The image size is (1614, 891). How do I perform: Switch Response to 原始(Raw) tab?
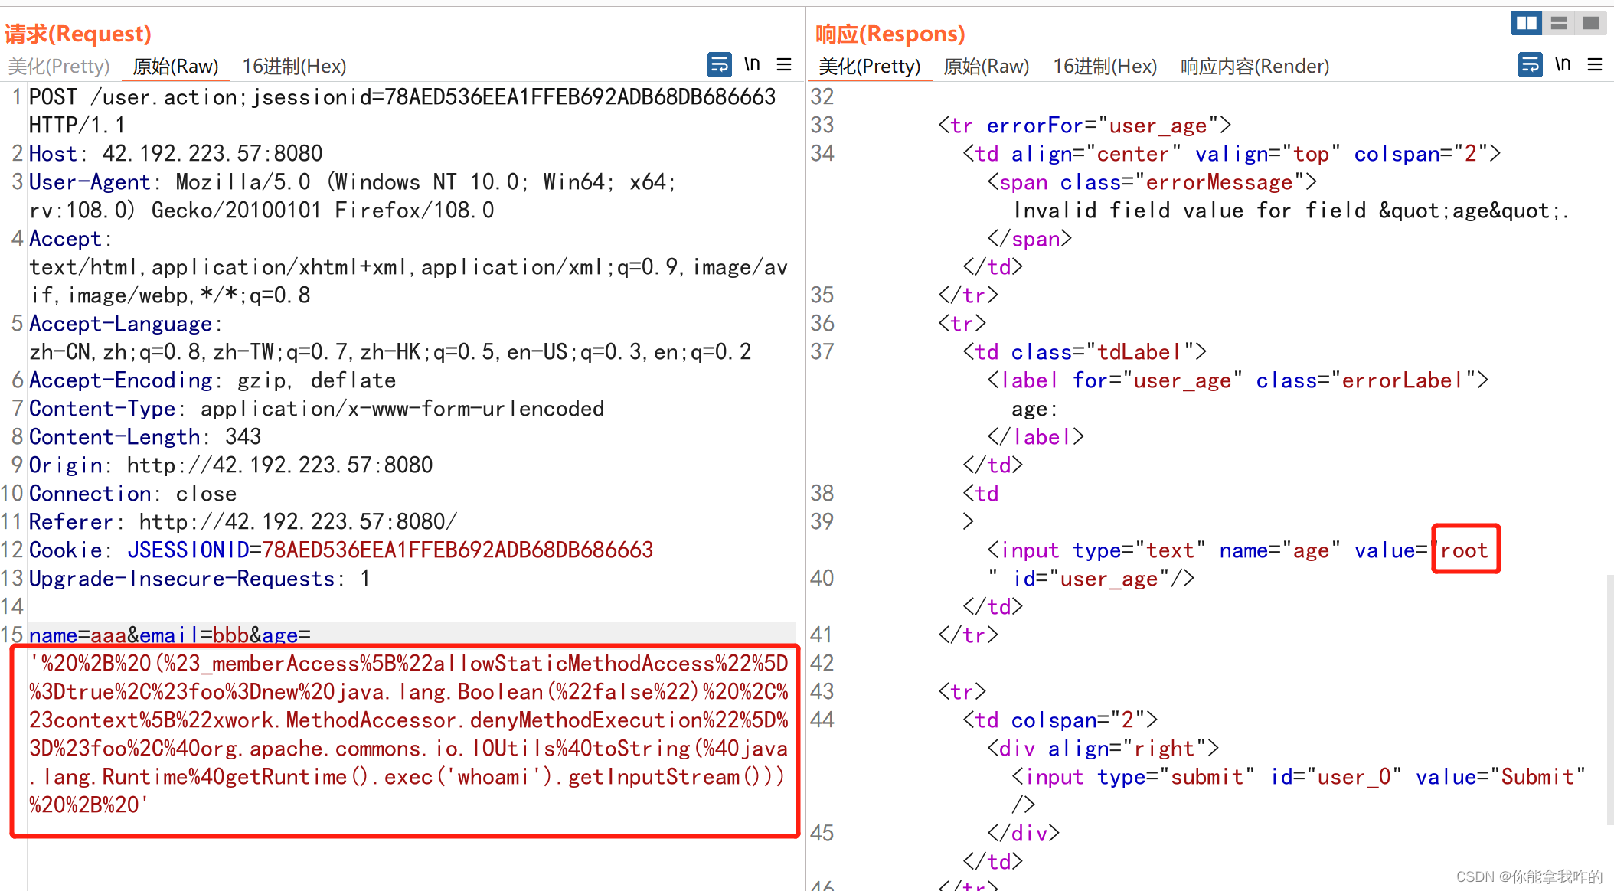coord(986,67)
